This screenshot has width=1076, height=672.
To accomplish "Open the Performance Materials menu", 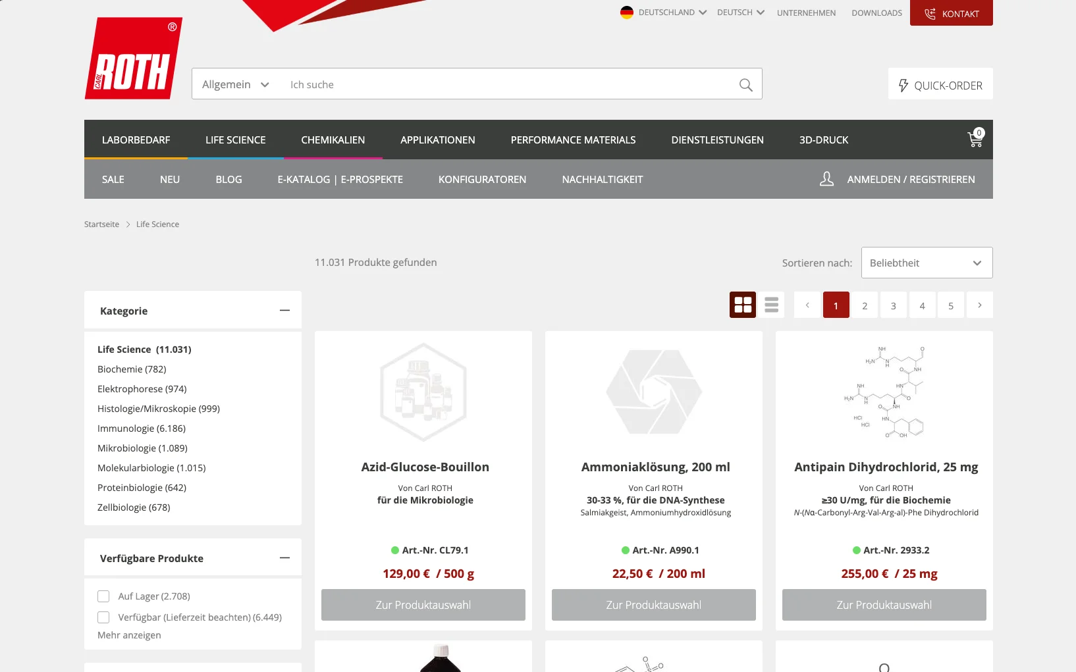I will [573, 140].
